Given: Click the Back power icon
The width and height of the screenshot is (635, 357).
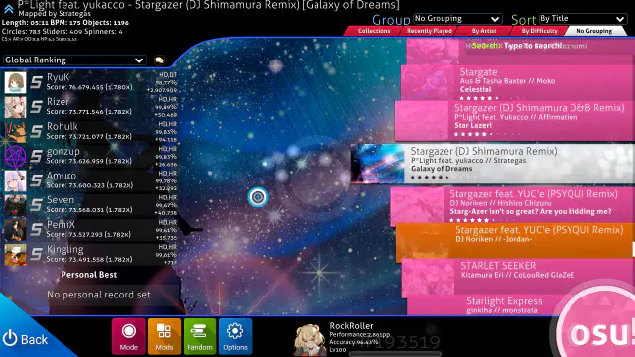Looking at the screenshot, I should [x=10, y=338].
